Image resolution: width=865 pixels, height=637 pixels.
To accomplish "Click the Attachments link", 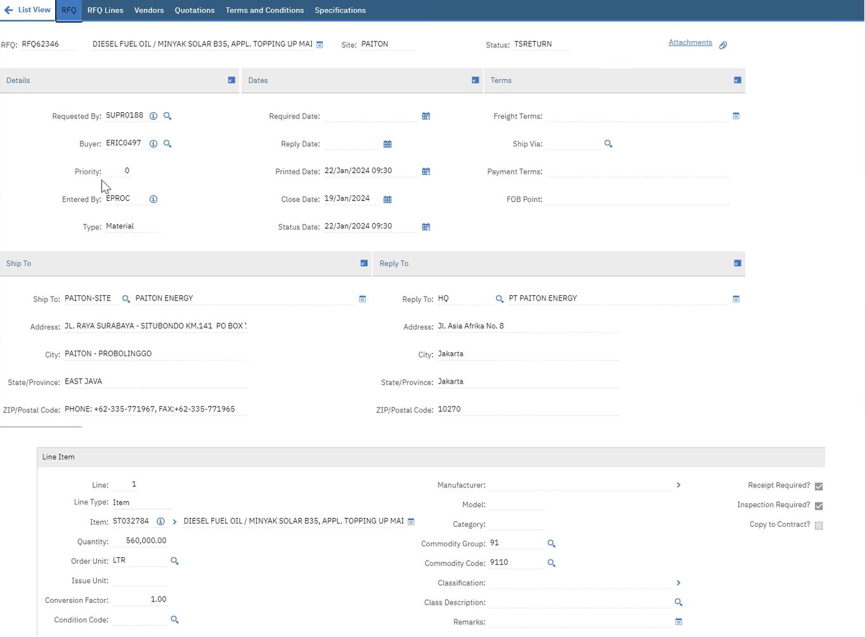I will click(690, 42).
